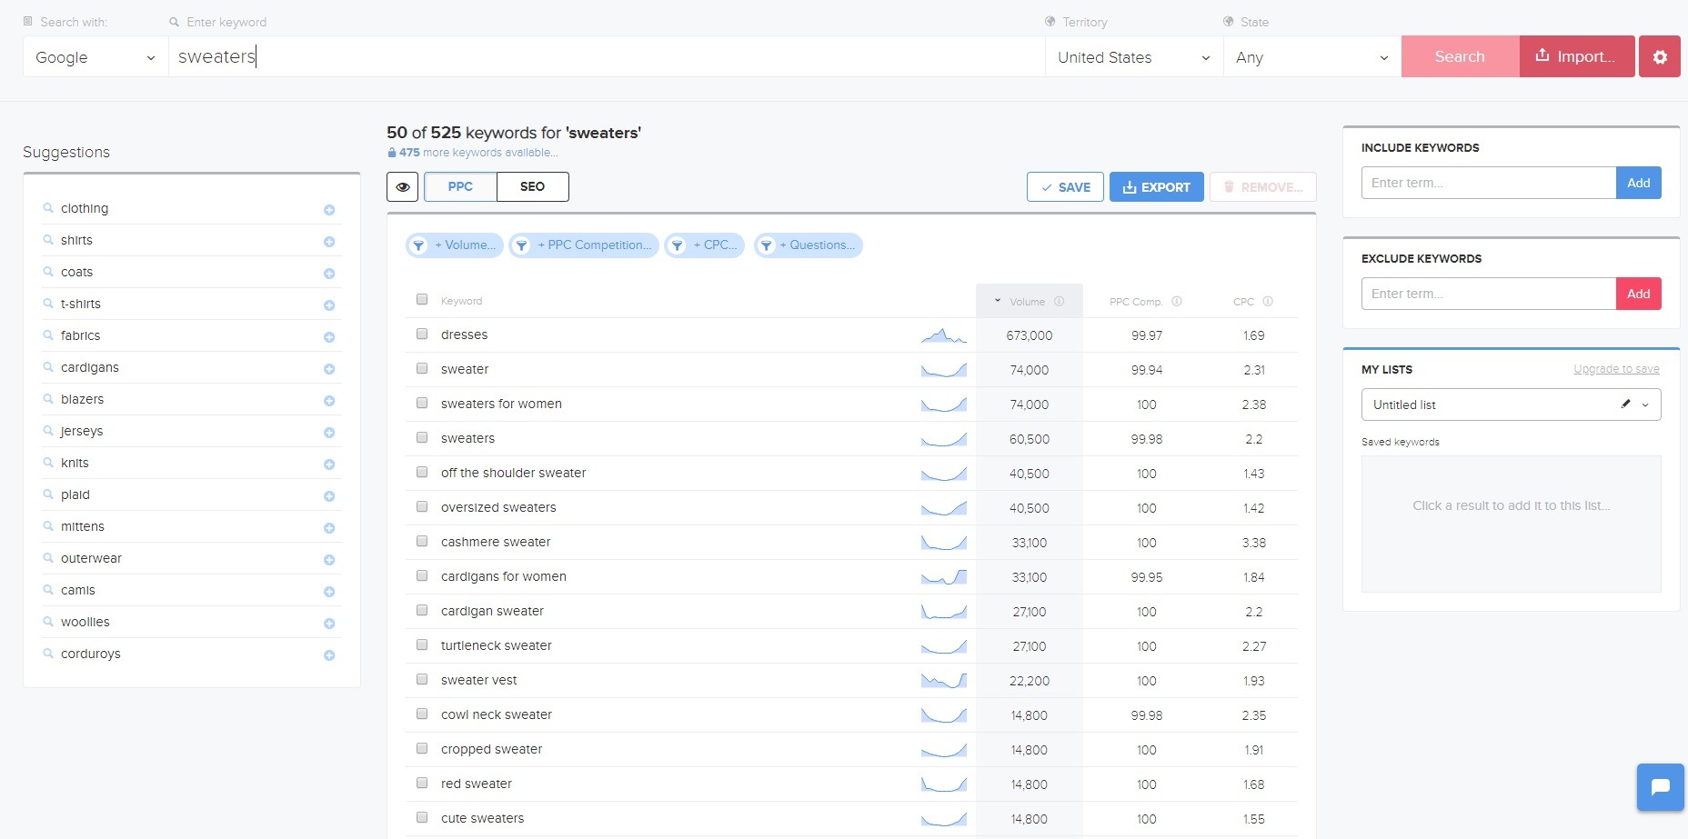Viewport: 1688px width, 839px height.
Task: Toggle the eye visibility button
Action: click(403, 186)
